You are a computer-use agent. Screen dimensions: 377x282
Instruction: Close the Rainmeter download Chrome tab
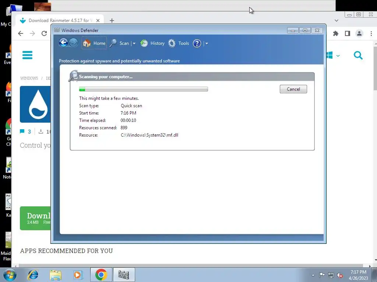[x=98, y=21]
